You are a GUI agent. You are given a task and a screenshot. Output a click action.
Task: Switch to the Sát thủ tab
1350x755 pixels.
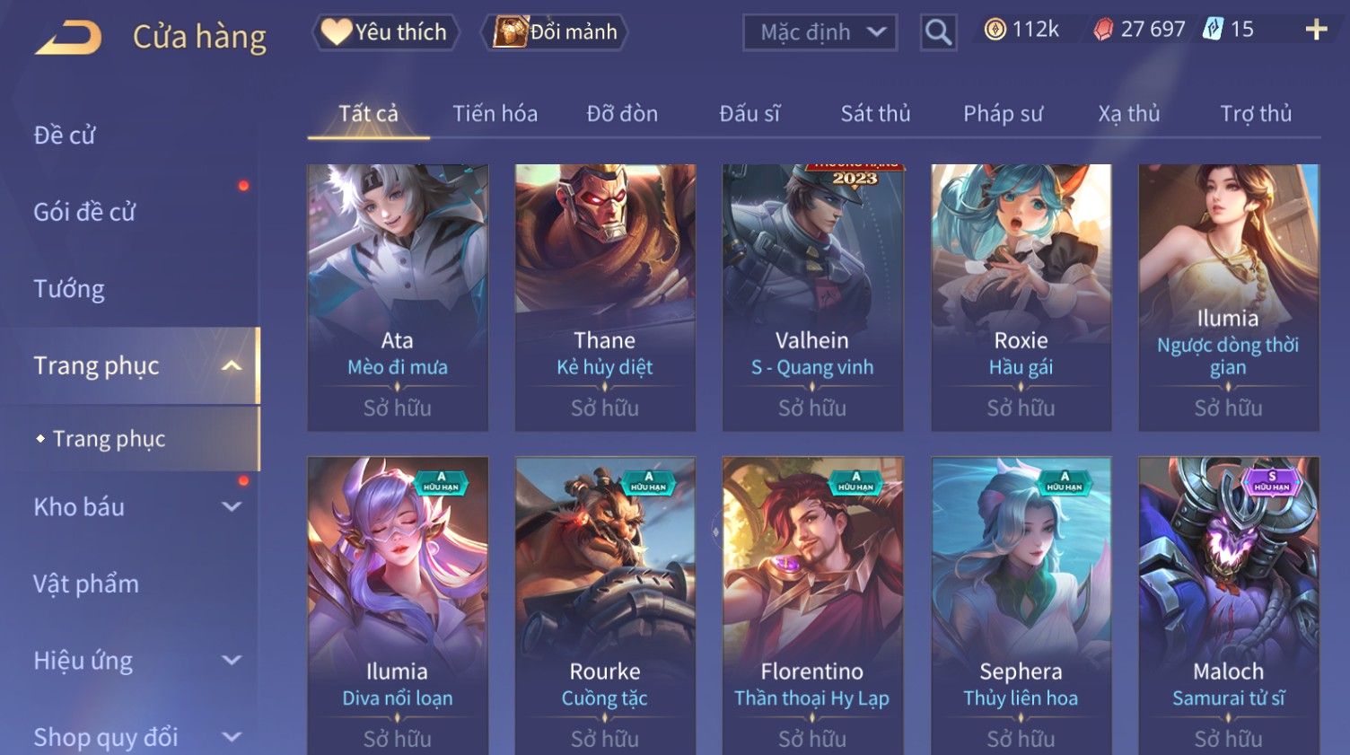(875, 113)
